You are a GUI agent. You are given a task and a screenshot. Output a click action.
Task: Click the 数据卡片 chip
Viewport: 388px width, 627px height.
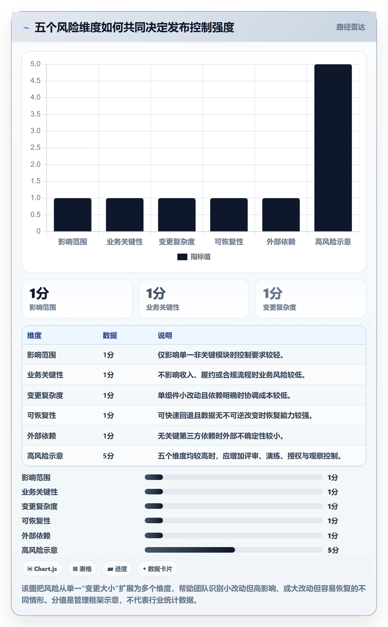pos(157,569)
